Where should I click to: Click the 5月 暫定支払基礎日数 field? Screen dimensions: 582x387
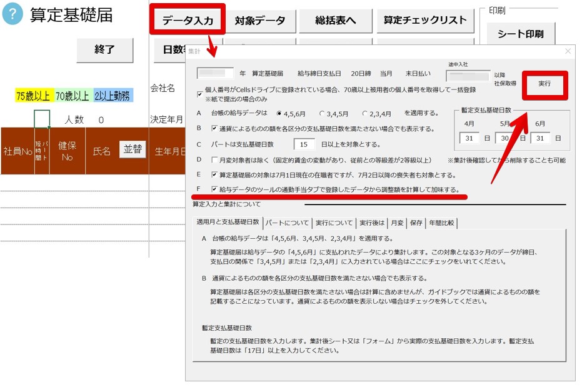pyautogui.click(x=505, y=138)
